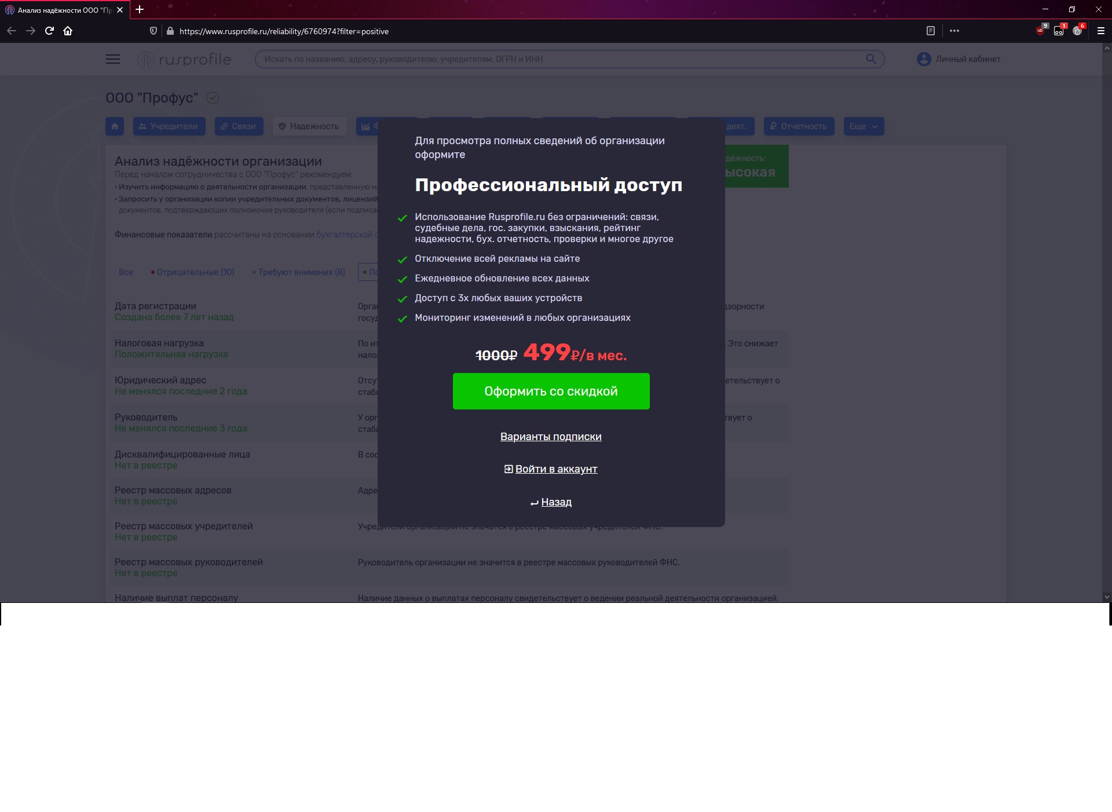The width and height of the screenshot is (1112, 812).
Task: Click the Личный кабинет user avatar icon
Action: pyautogui.click(x=924, y=59)
